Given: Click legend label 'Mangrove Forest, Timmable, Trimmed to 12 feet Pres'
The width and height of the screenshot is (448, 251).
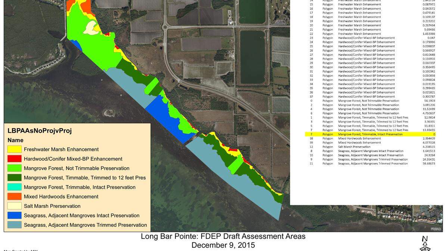Looking at the screenshot, I should (x=85, y=178).
